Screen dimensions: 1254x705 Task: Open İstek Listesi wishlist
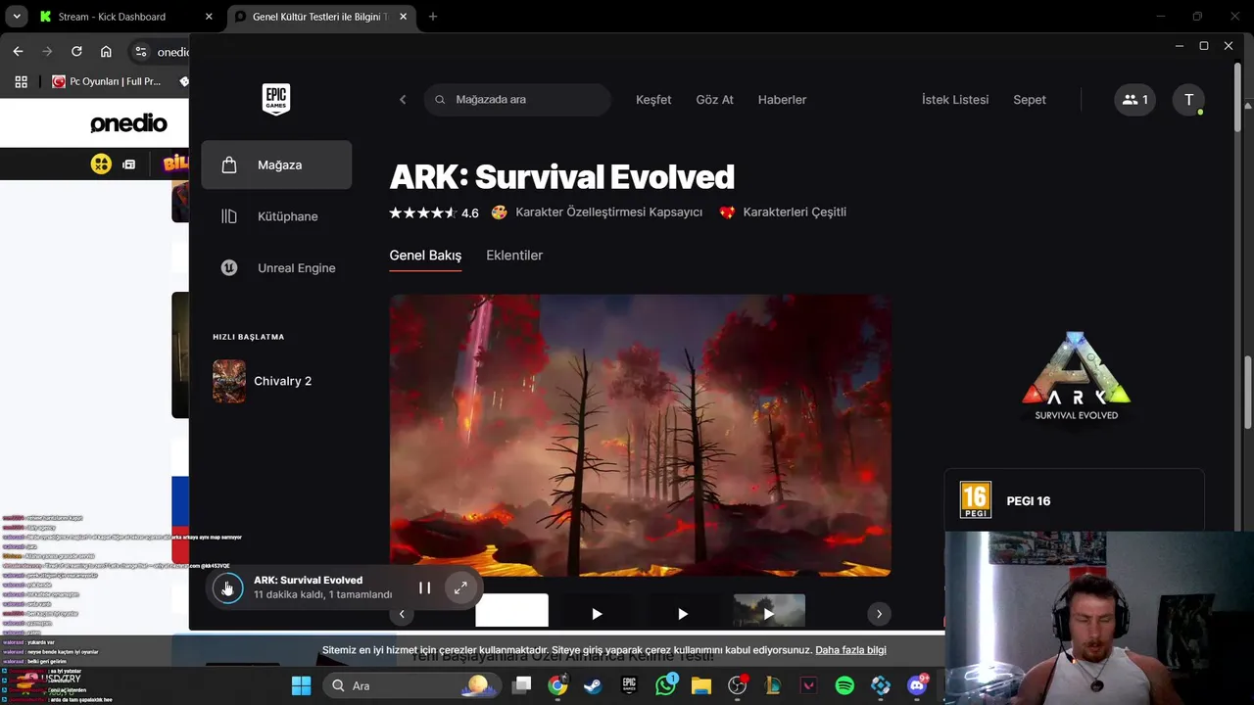955,100
